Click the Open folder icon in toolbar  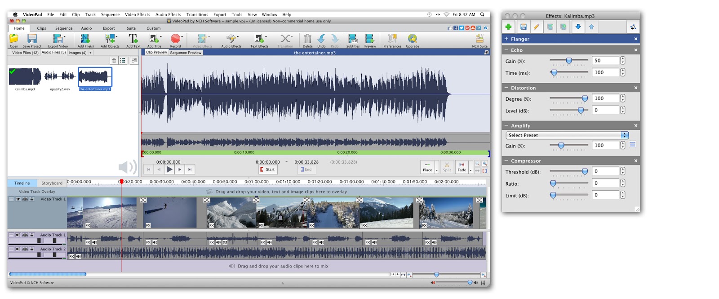[x=14, y=39]
